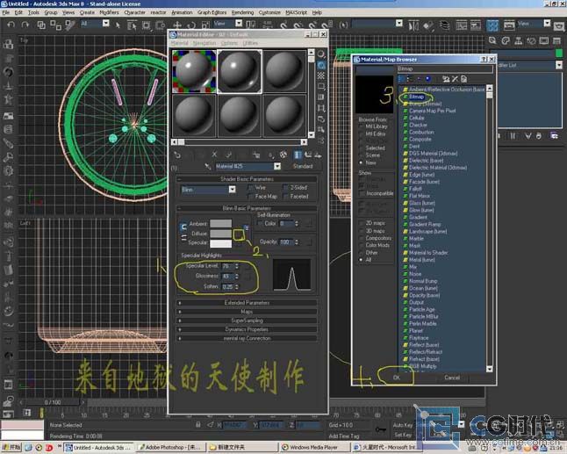Click Cancel in Material/Map Browser
Image resolution: width=567 pixels, height=454 pixels.
(x=452, y=378)
